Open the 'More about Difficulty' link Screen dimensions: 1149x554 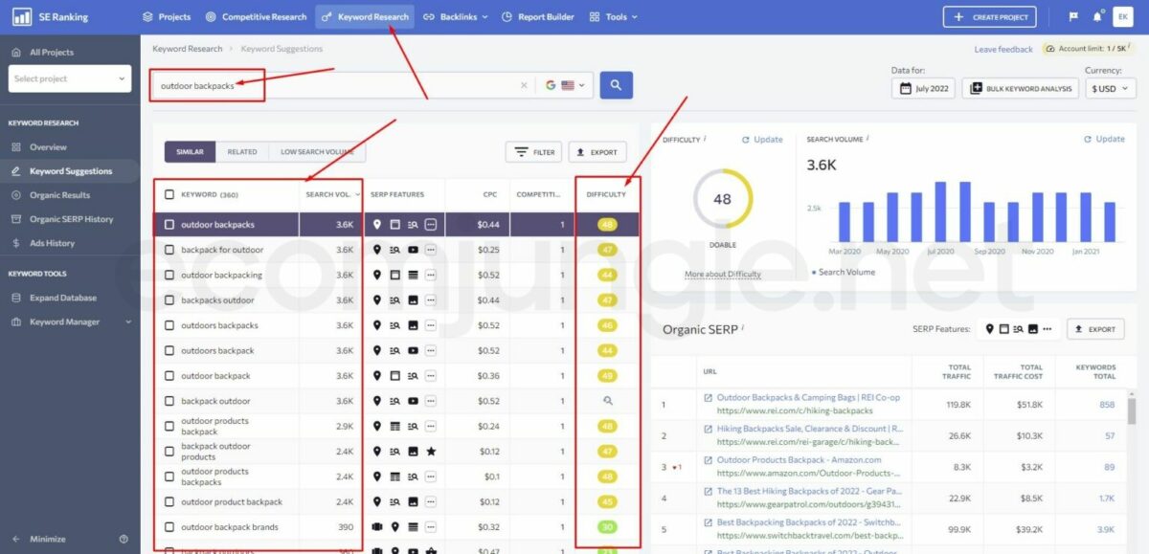(722, 275)
